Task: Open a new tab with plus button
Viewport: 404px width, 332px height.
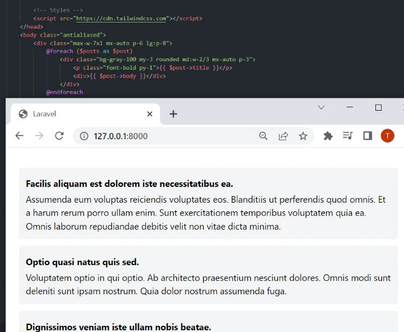Action: tap(173, 114)
